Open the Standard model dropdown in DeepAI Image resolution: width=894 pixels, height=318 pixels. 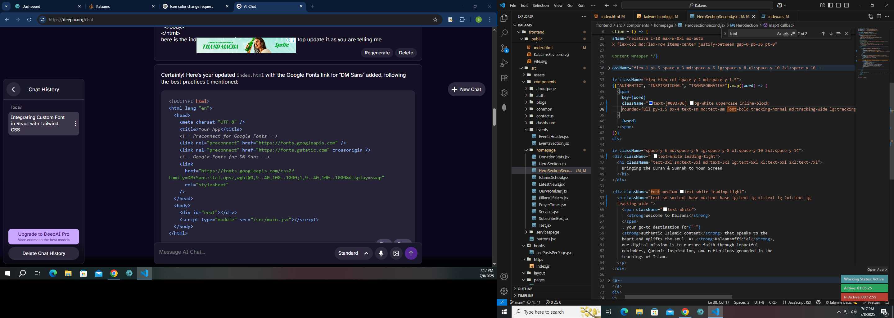[x=353, y=253]
